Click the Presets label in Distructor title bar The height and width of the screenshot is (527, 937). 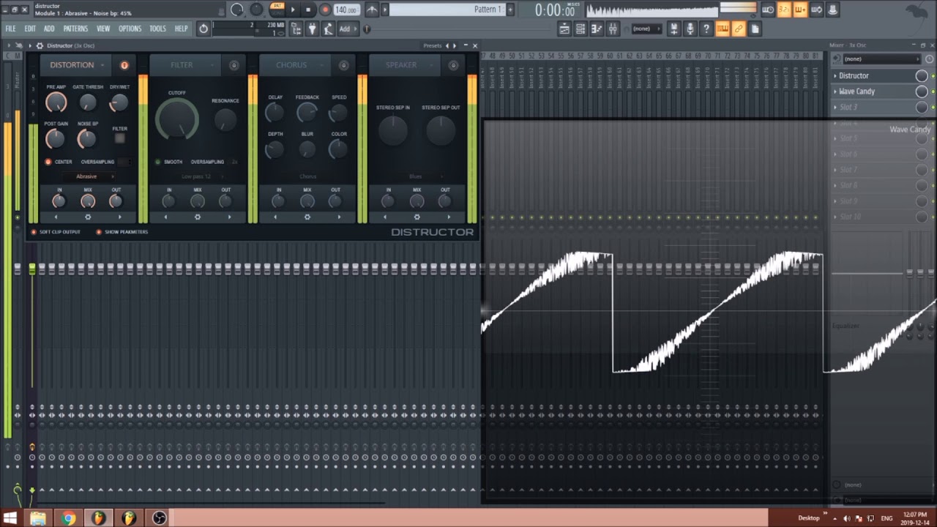tap(433, 45)
